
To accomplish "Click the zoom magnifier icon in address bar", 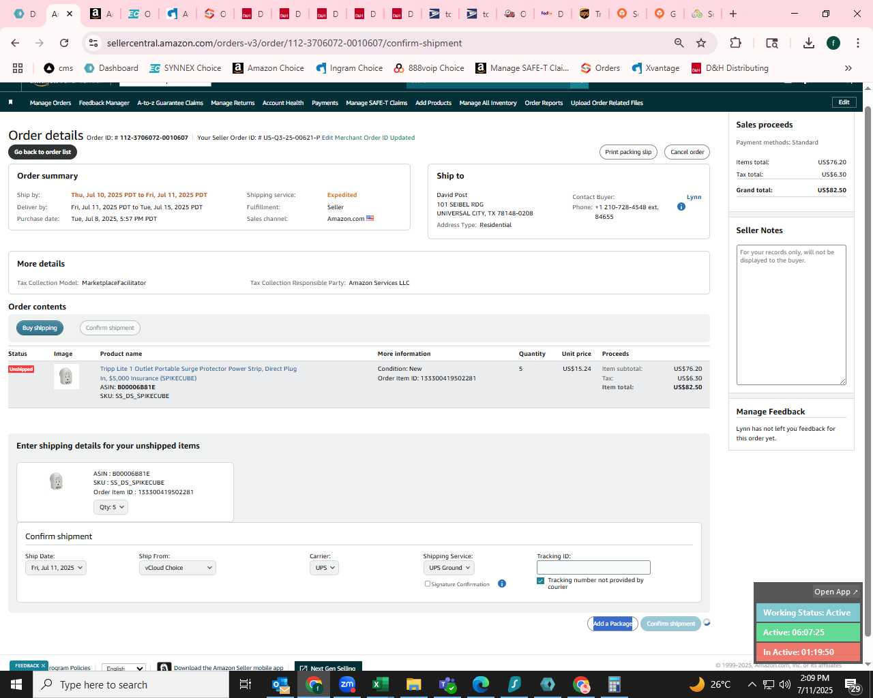I will click(x=679, y=43).
